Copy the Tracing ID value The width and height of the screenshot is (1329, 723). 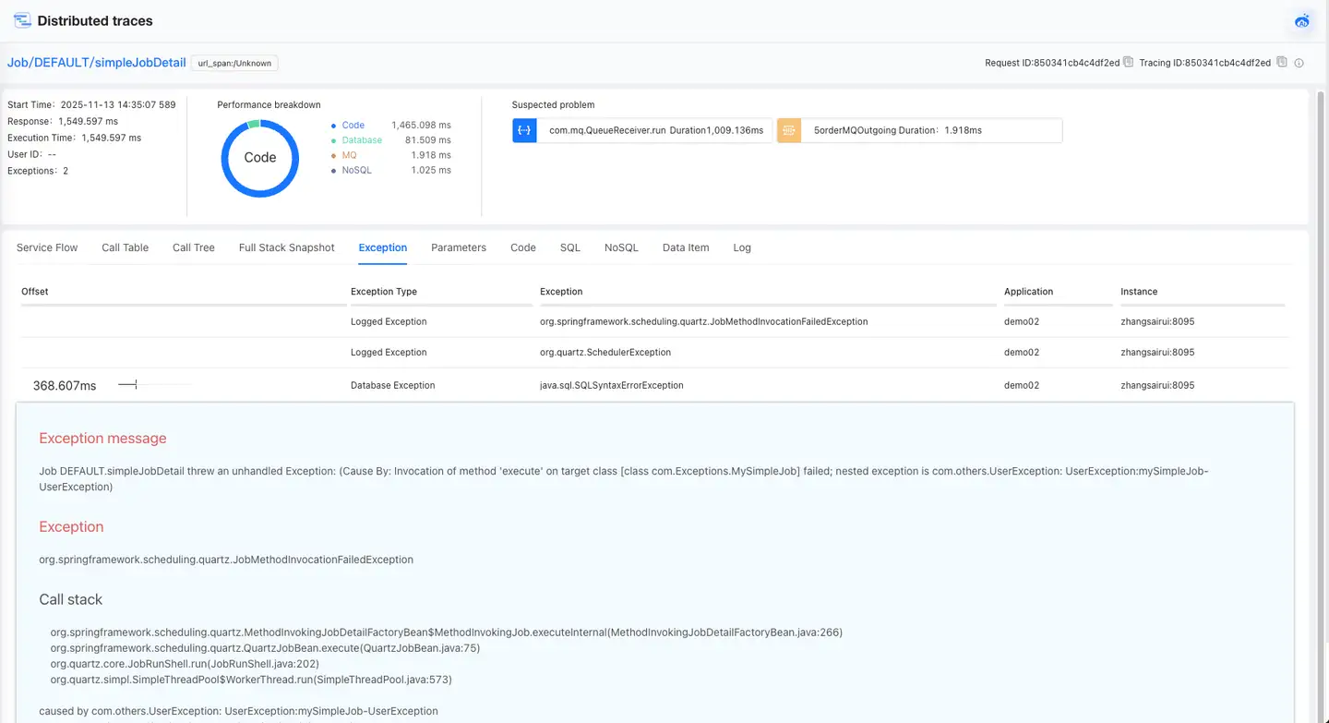[x=1280, y=63]
